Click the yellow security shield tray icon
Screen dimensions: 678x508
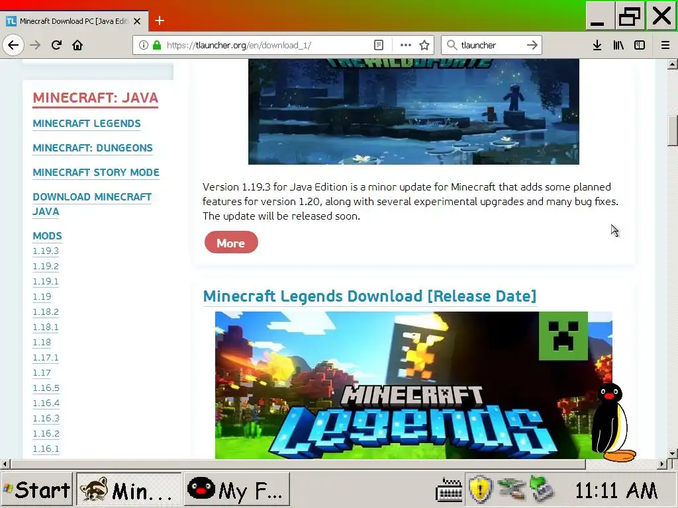click(x=480, y=489)
